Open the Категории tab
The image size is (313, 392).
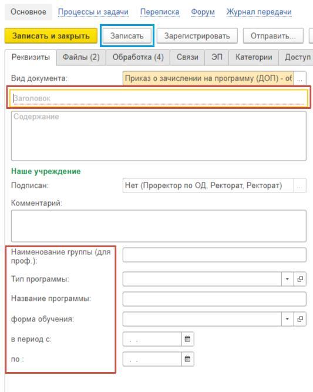[x=254, y=57]
